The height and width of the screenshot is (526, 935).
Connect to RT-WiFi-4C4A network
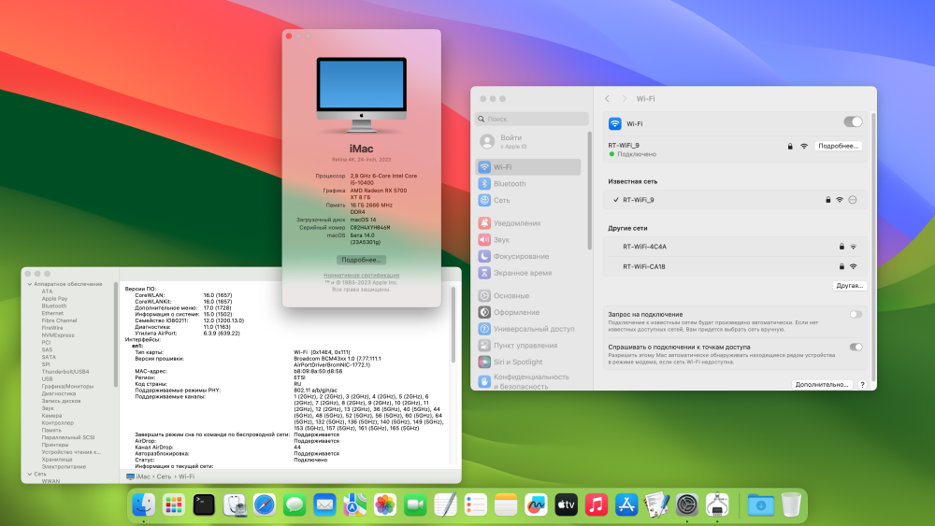point(735,247)
